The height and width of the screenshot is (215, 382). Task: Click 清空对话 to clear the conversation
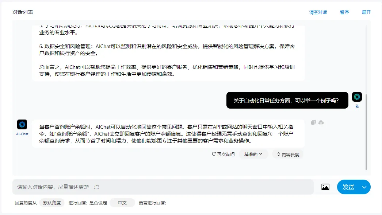(318, 12)
